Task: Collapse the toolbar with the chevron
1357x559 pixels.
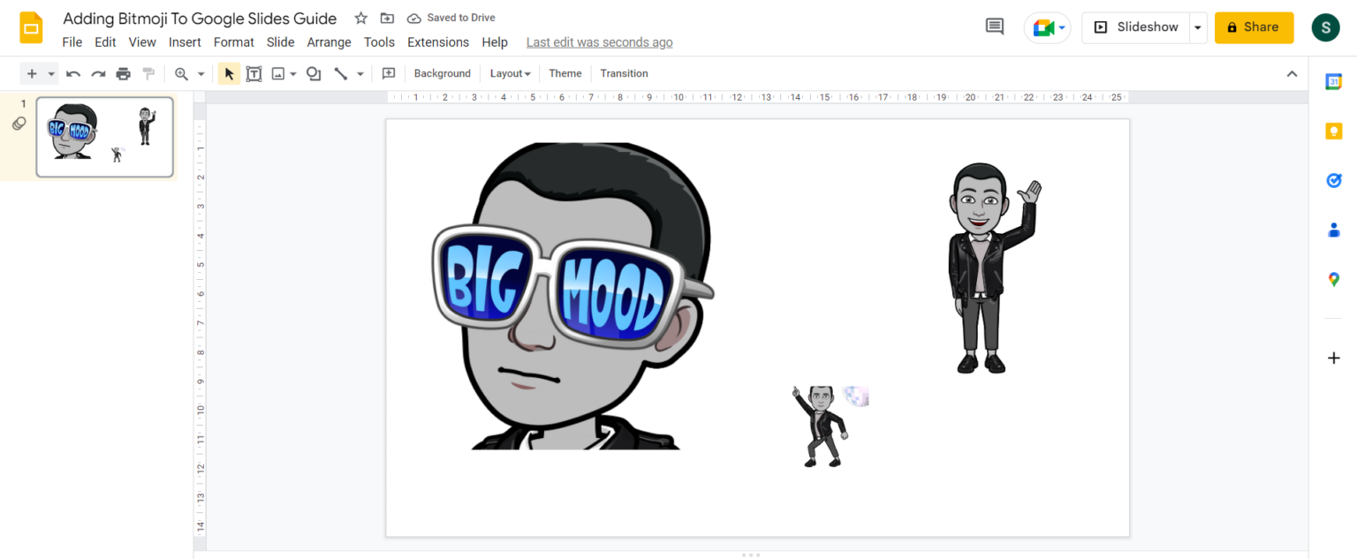Action: (x=1293, y=73)
